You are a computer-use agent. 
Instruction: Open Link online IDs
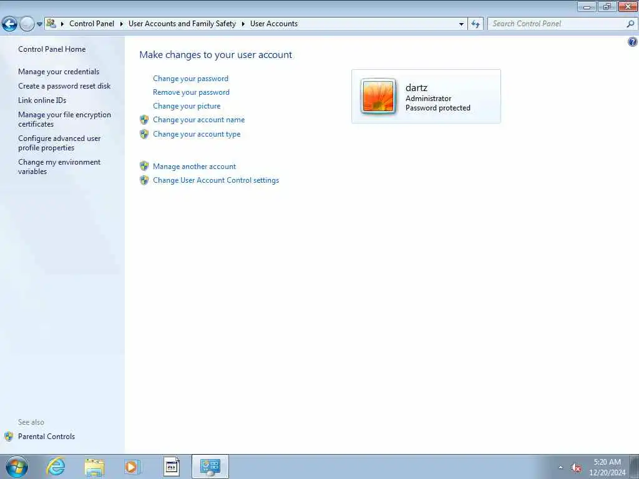(42, 100)
